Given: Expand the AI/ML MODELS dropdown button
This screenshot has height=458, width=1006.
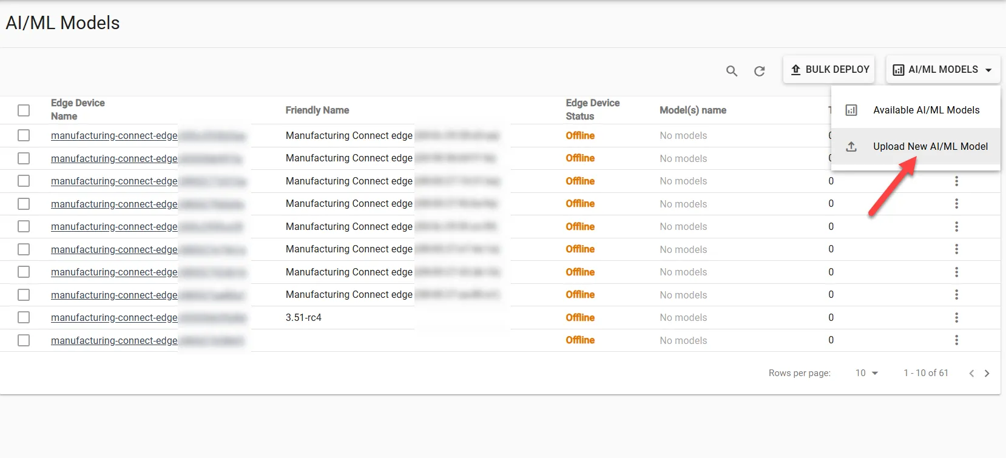Looking at the screenshot, I should (943, 70).
